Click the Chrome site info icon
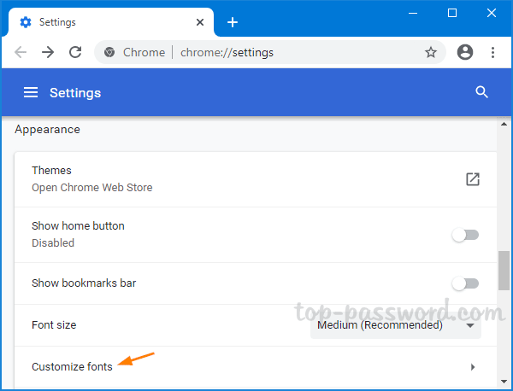Viewport: 513px width, 391px height. (x=109, y=52)
